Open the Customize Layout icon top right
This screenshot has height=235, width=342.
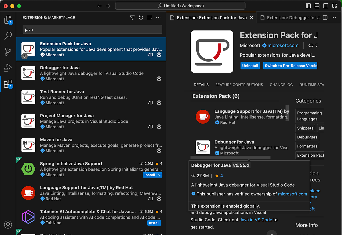click(334, 5)
